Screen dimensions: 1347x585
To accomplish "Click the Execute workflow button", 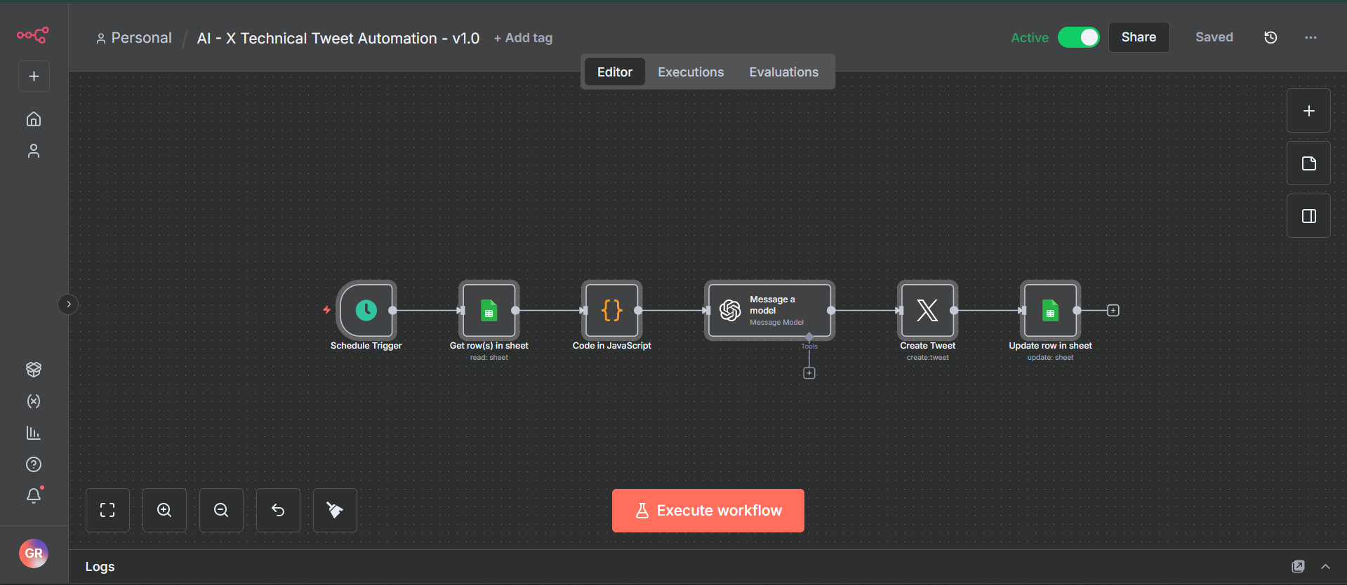I will pos(708,511).
